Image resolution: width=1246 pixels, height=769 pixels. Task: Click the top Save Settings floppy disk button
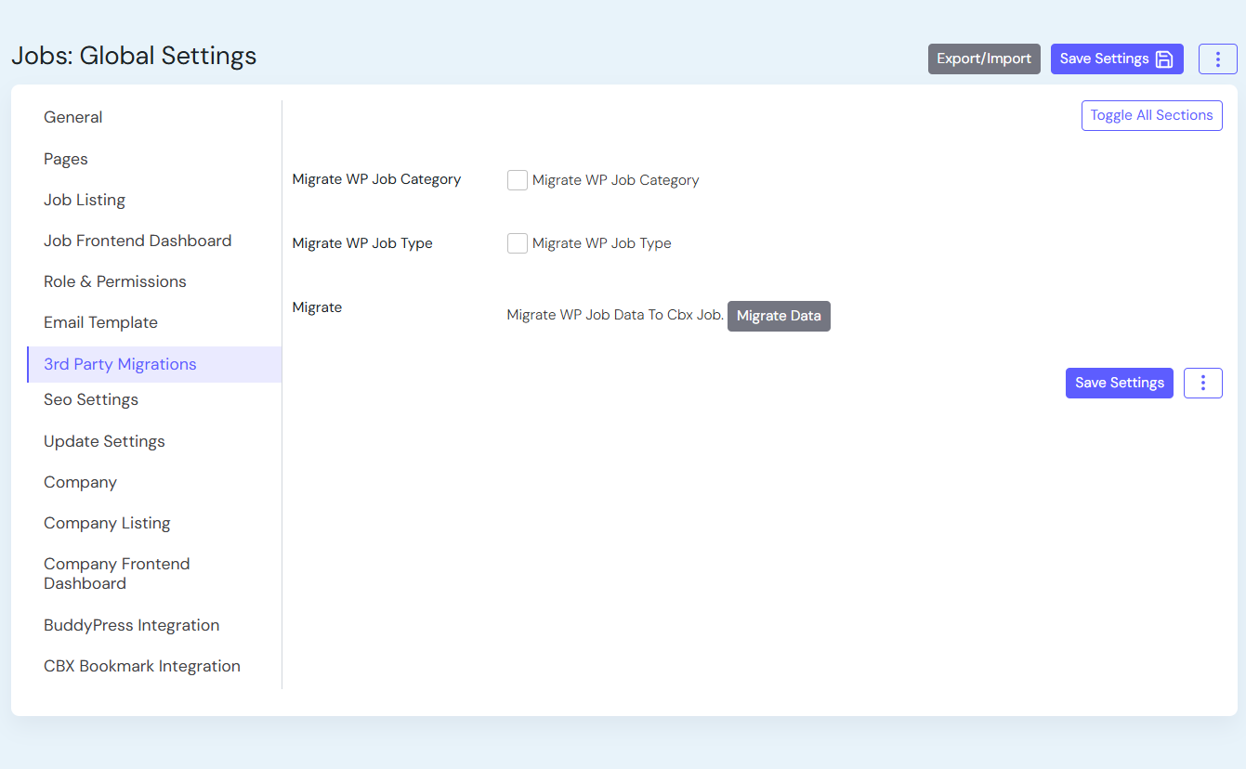(x=1116, y=59)
